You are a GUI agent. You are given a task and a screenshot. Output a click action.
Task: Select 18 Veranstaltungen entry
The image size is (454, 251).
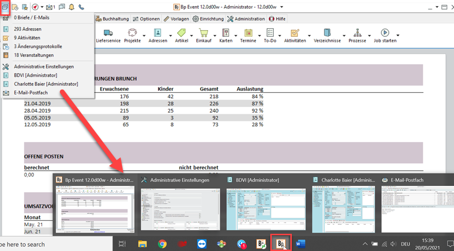pos(33,55)
